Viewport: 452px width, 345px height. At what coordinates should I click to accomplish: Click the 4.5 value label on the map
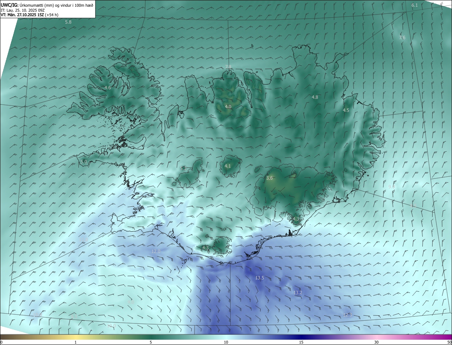pos(346,110)
